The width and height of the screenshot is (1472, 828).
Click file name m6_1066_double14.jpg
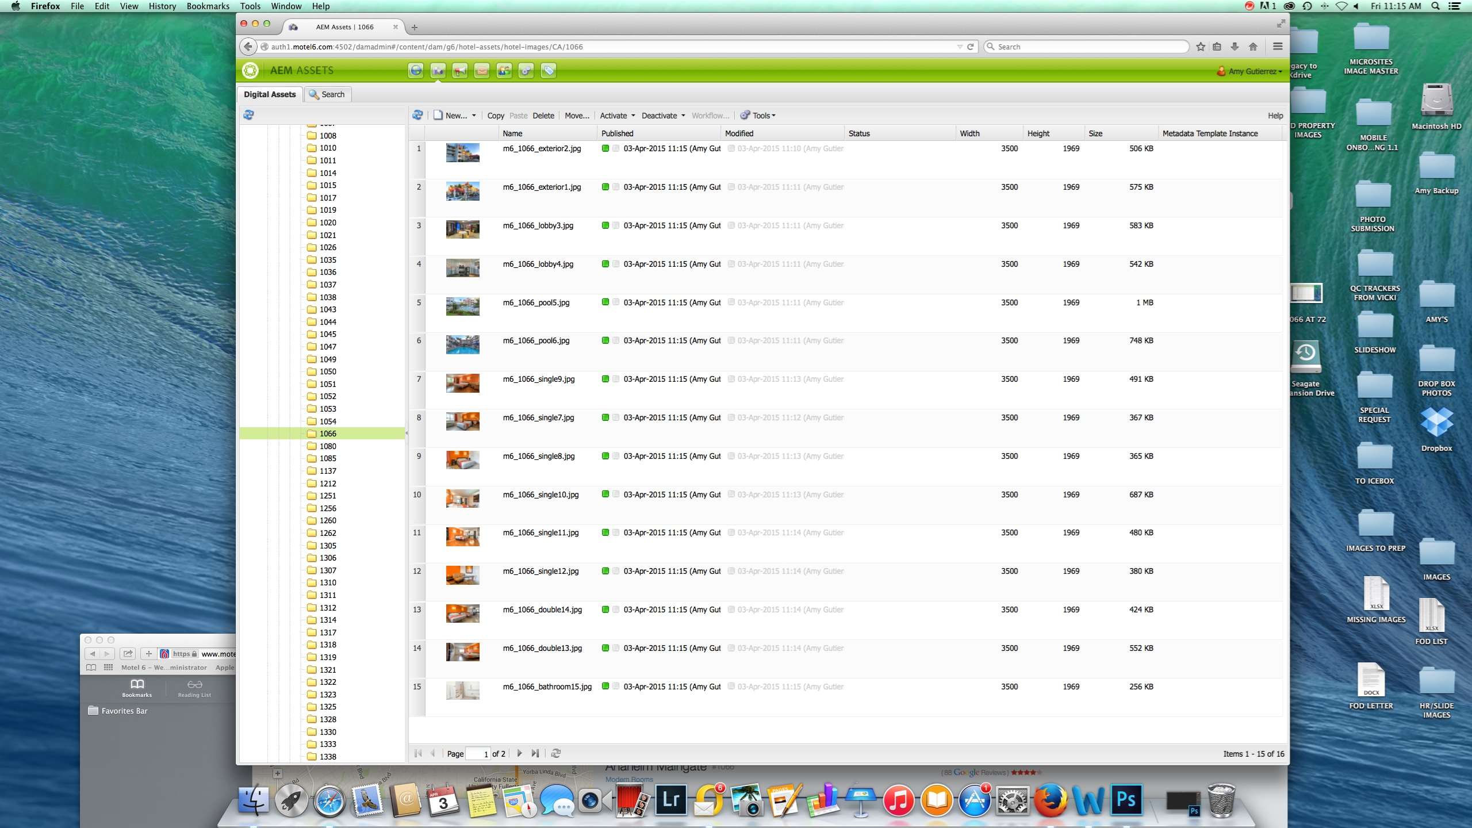click(542, 609)
